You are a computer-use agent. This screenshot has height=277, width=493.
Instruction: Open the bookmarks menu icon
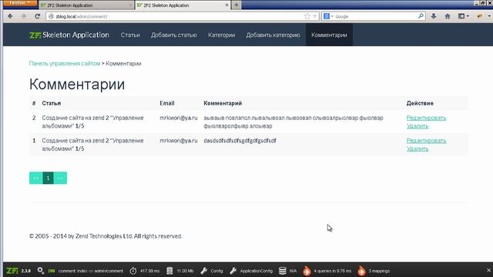463,16
